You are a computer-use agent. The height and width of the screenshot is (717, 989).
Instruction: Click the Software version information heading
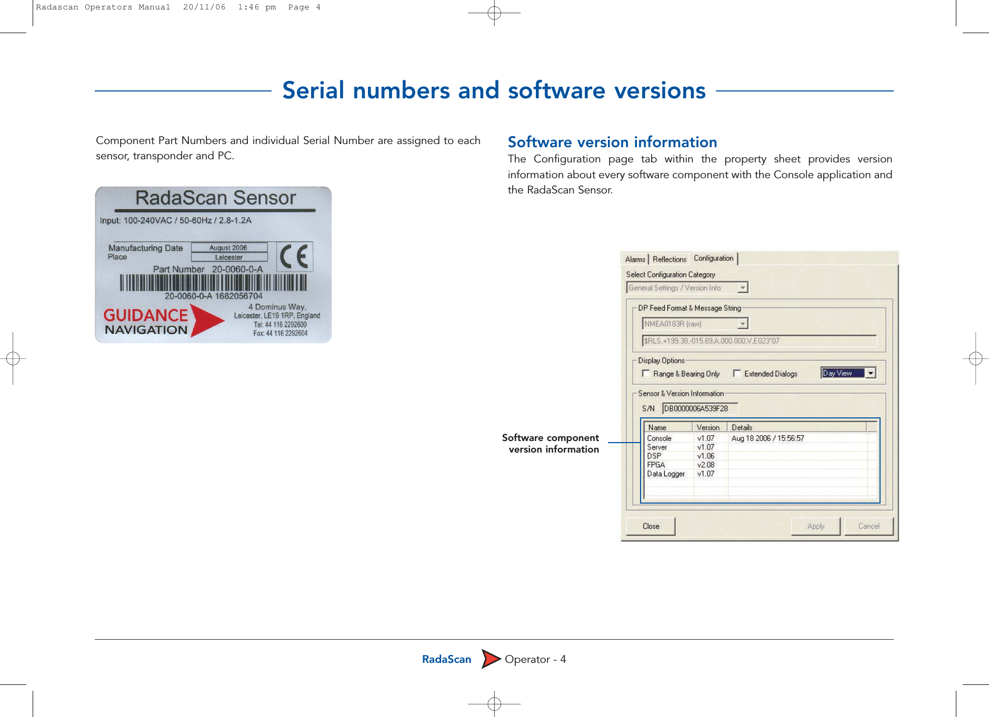click(x=612, y=142)
